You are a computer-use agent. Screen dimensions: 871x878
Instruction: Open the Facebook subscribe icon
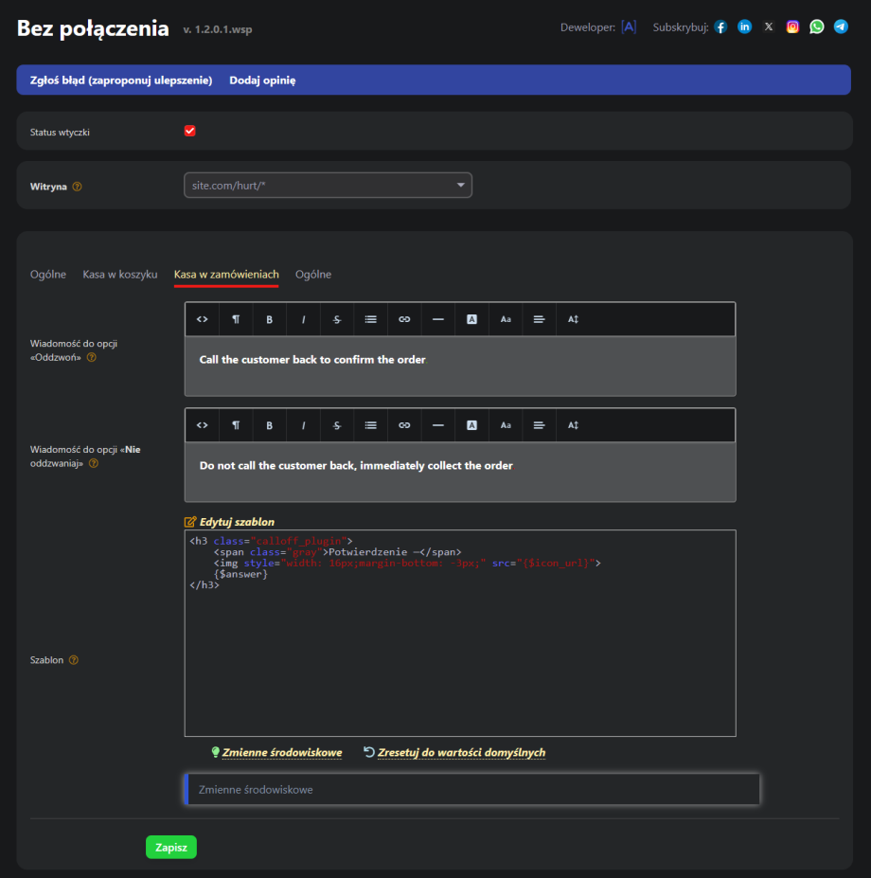pyautogui.click(x=720, y=27)
